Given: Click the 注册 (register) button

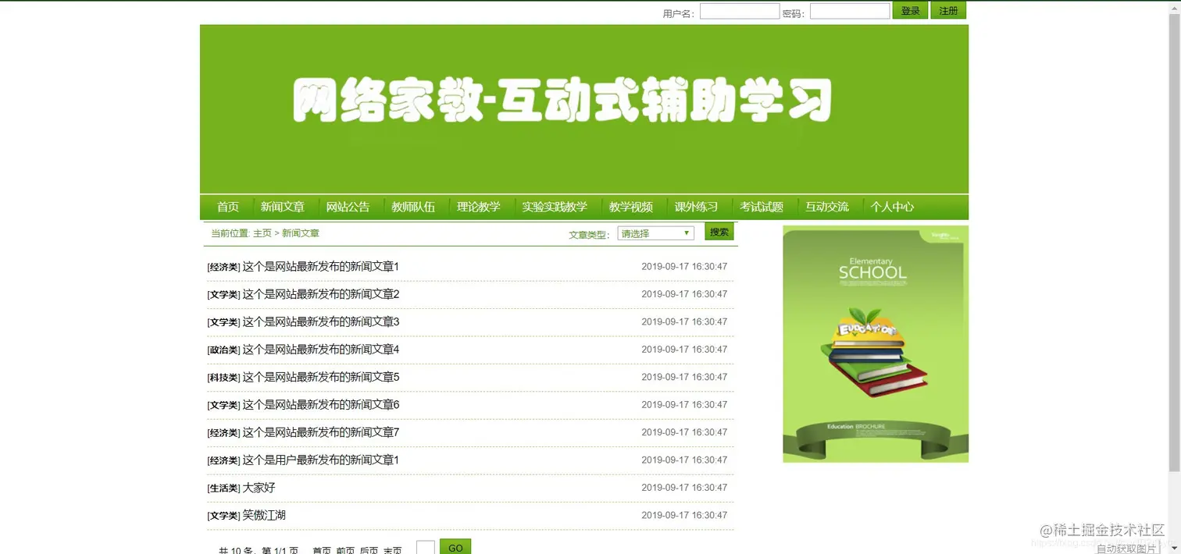Looking at the screenshot, I should click(x=947, y=10).
